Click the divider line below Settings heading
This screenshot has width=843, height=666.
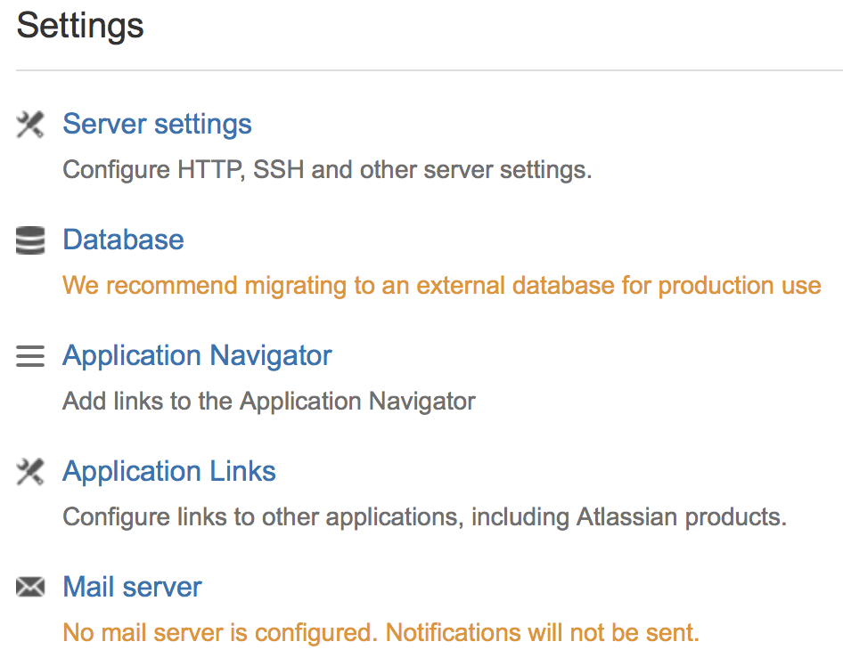pyautogui.click(x=429, y=69)
